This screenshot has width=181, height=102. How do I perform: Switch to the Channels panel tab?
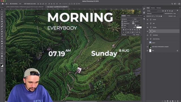[x=153, y=8]
